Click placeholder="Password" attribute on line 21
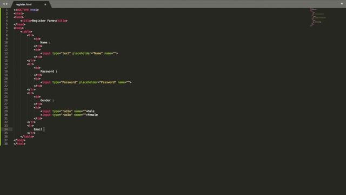The height and width of the screenshot is (195, 346). [97, 82]
